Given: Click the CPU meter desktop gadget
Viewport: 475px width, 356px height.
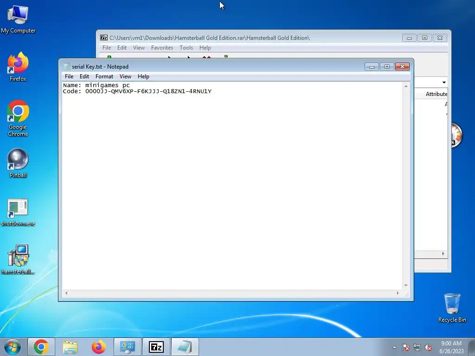Looking at the screenshot, I should point(456,135).
